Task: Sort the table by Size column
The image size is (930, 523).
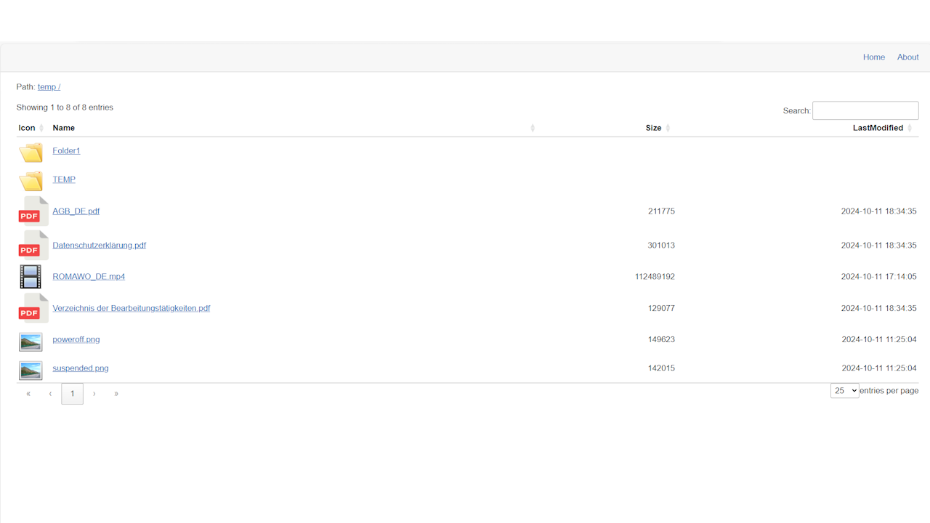Action: point(653,128)
